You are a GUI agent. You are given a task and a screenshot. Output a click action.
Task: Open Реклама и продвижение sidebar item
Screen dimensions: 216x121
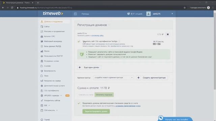(x=54, y=31)
